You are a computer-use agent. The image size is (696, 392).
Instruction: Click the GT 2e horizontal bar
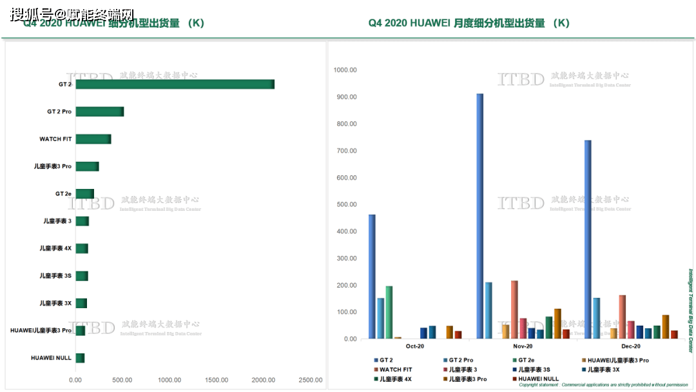tap(84, 194)
